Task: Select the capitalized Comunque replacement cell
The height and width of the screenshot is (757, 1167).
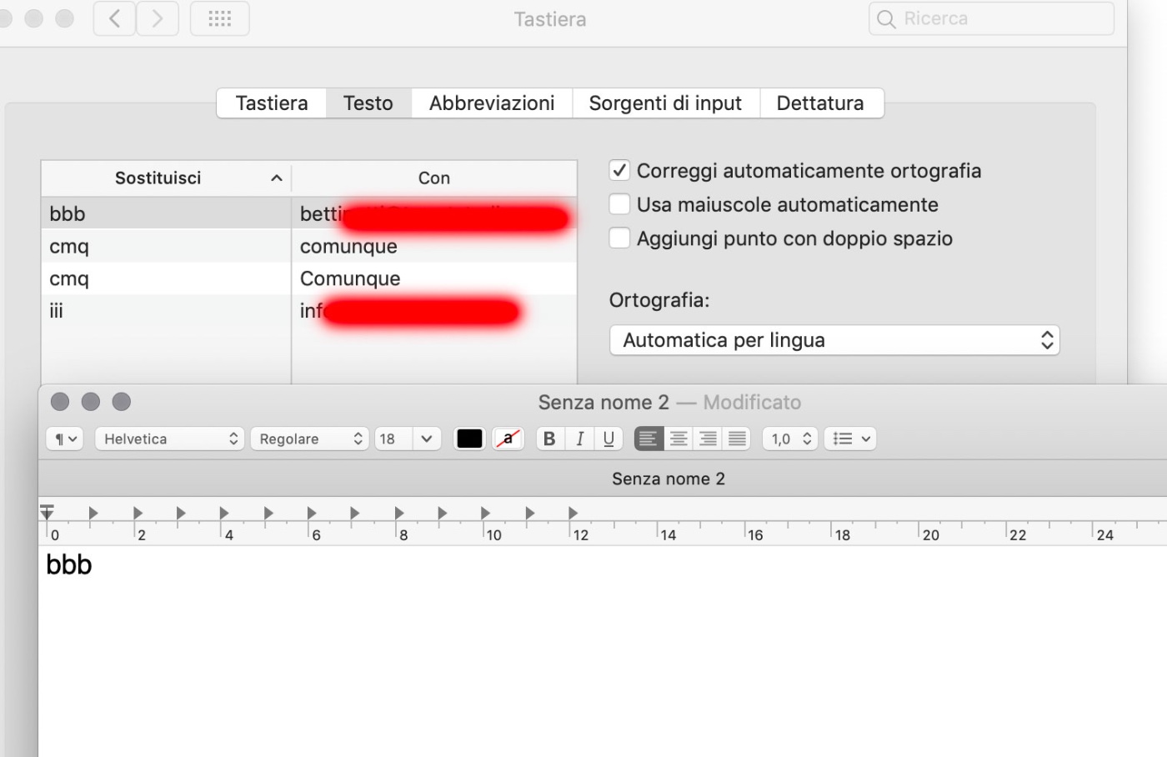Action: click(x=434, y=279)
